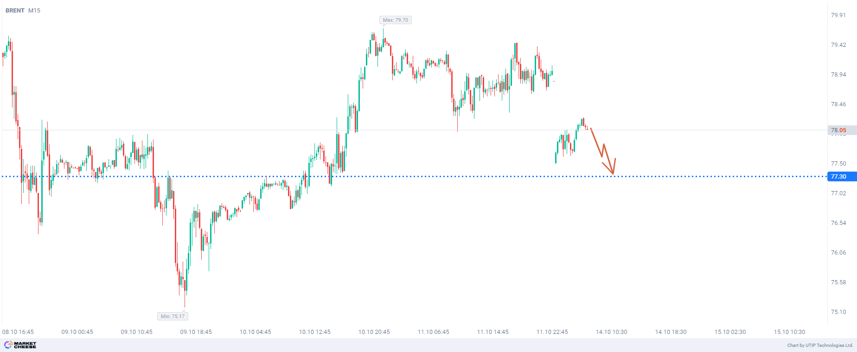
Task: Click the 09.10 18:45 time axis label
Action: 196,332
